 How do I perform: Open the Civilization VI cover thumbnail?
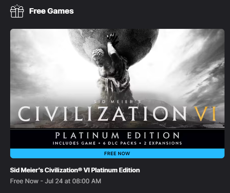(117, 89)
